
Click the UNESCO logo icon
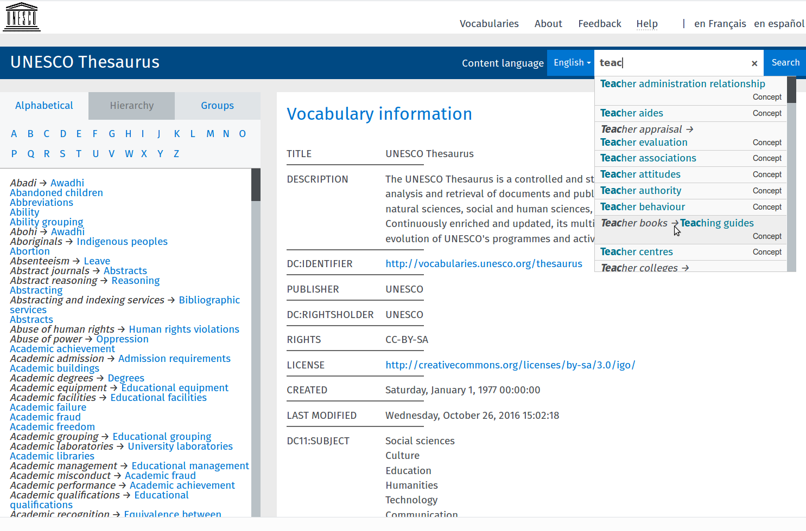tap(22, 17)
